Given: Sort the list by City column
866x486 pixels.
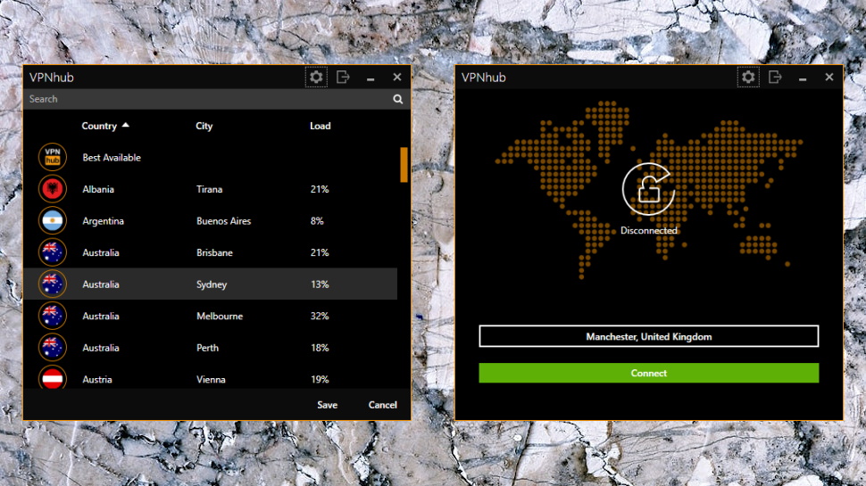Looking at the screenshot, I should pyautogui.click(x=204, y=126).
